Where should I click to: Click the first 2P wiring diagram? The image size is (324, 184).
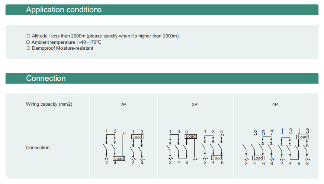click(x=115, y=147)
